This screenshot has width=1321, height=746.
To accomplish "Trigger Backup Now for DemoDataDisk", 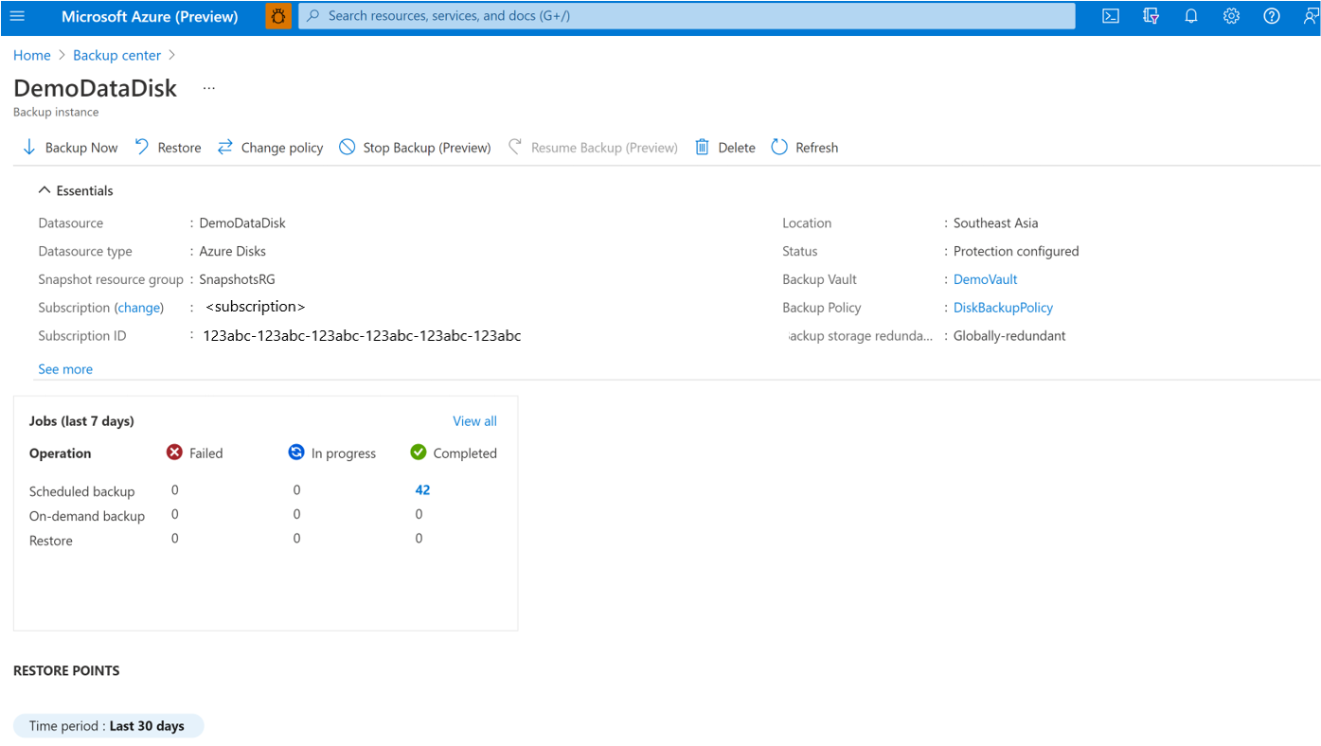I will 69,147.
